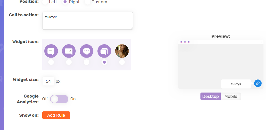Click the double chat bubbles widget icon
The width and height of the screenshot is (266, 130).
pyautogui.click(x=104, y=51)
